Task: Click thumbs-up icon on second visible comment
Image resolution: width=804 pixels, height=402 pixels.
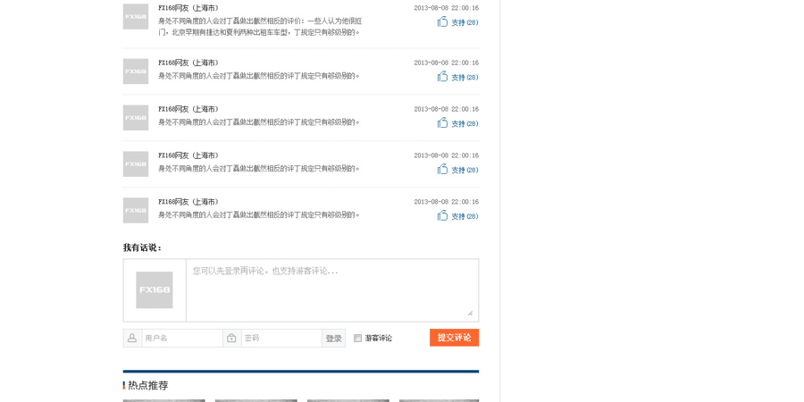Action: pyautogui.click(x=442, y=77)
